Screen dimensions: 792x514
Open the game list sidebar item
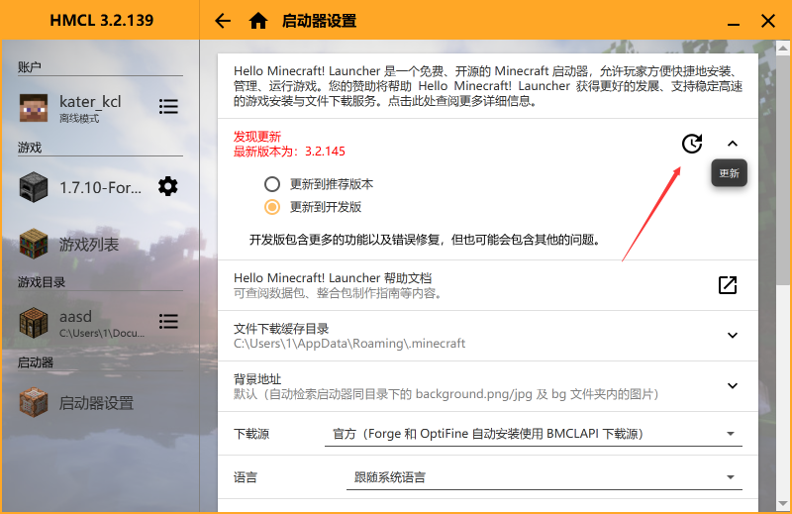pyautogui.click(x=89, y=244)
